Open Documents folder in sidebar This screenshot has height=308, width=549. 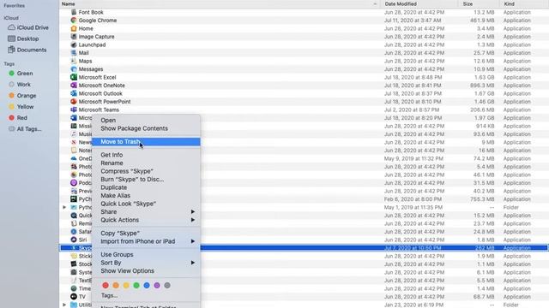pyautogui.click(x=27, y=50)
